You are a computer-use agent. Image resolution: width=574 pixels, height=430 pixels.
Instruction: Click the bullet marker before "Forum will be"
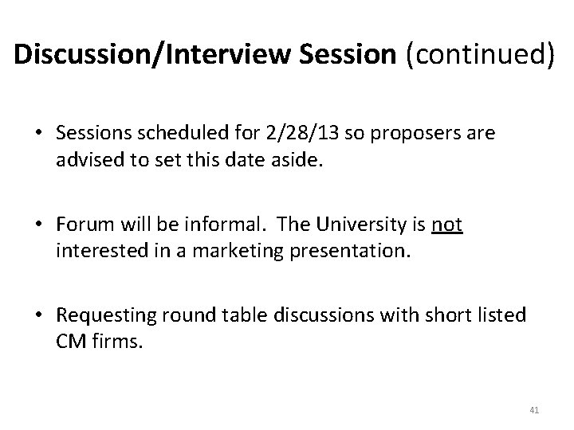39,225
